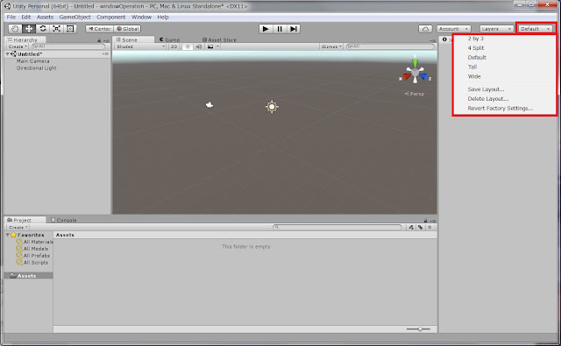This screenshot has width=561, height=346.
Task: Choose the 2 by 3 layout
Action: [475, 39]
